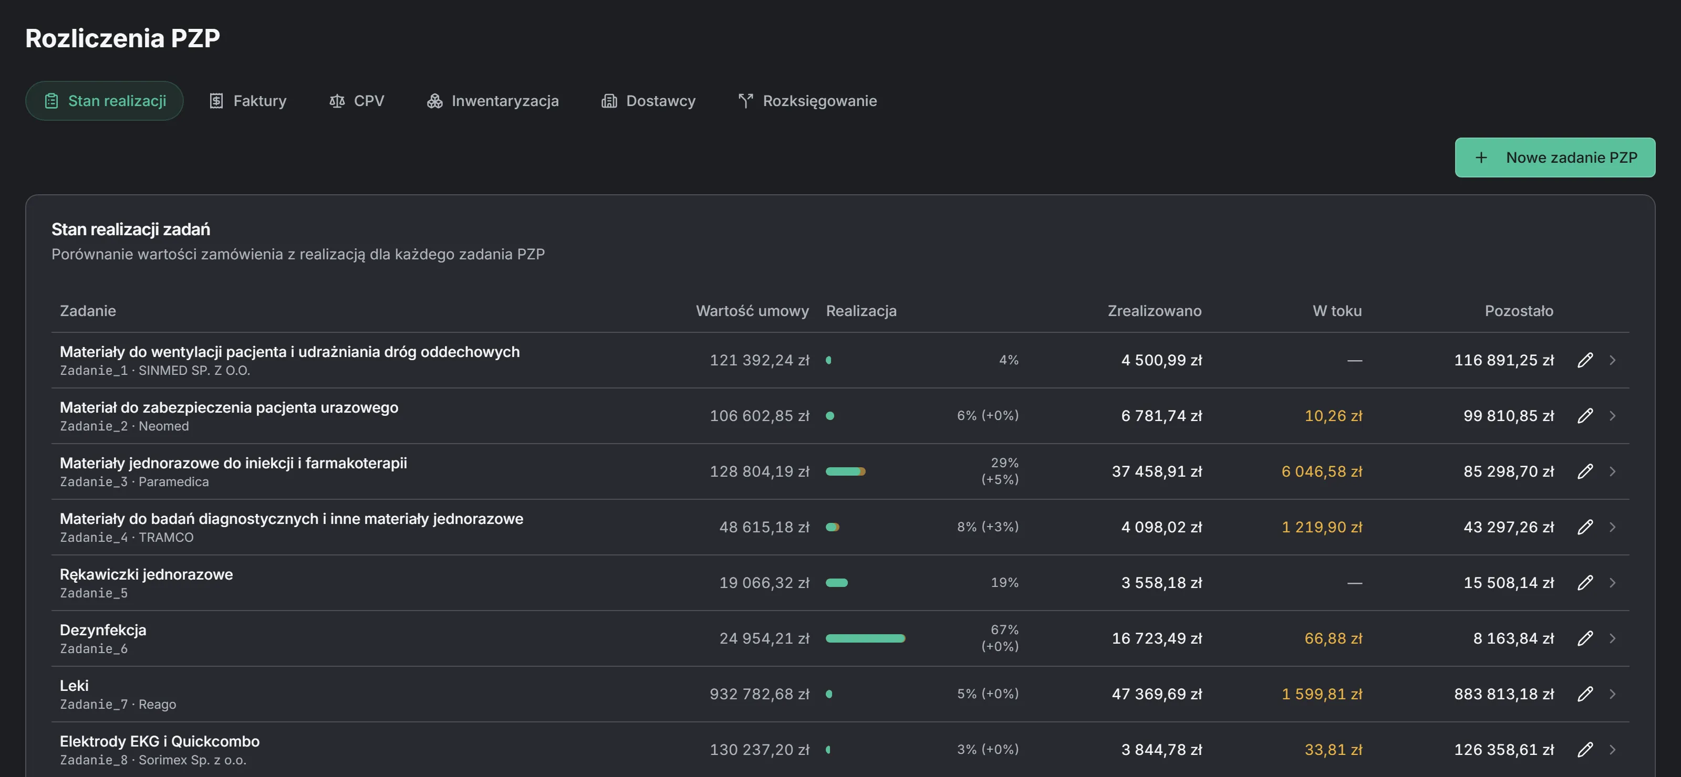Click the Zrealizowano column header
The height and width of the screenshot is (777, 1681).
tap(1155, 311)
